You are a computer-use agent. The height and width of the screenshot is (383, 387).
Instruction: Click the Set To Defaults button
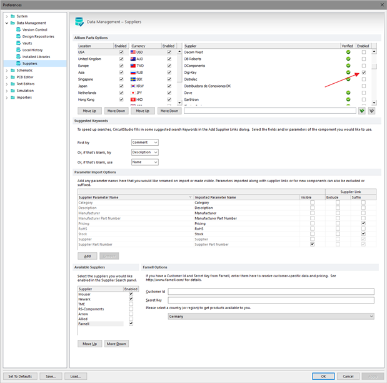coord(19,376)
